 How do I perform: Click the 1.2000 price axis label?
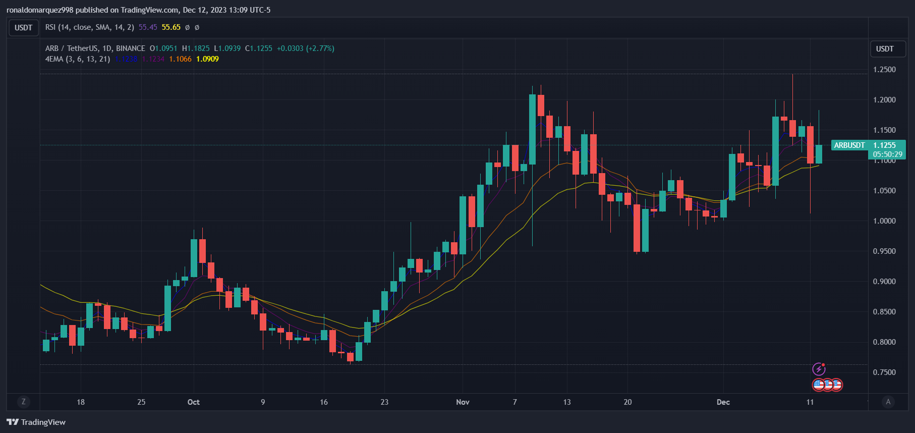click(x=885, y=100)
